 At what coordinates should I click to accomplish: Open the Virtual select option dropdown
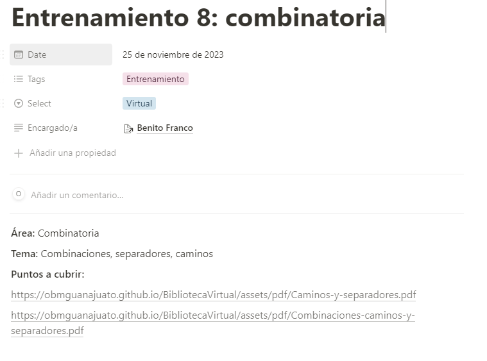coord(139,103)
